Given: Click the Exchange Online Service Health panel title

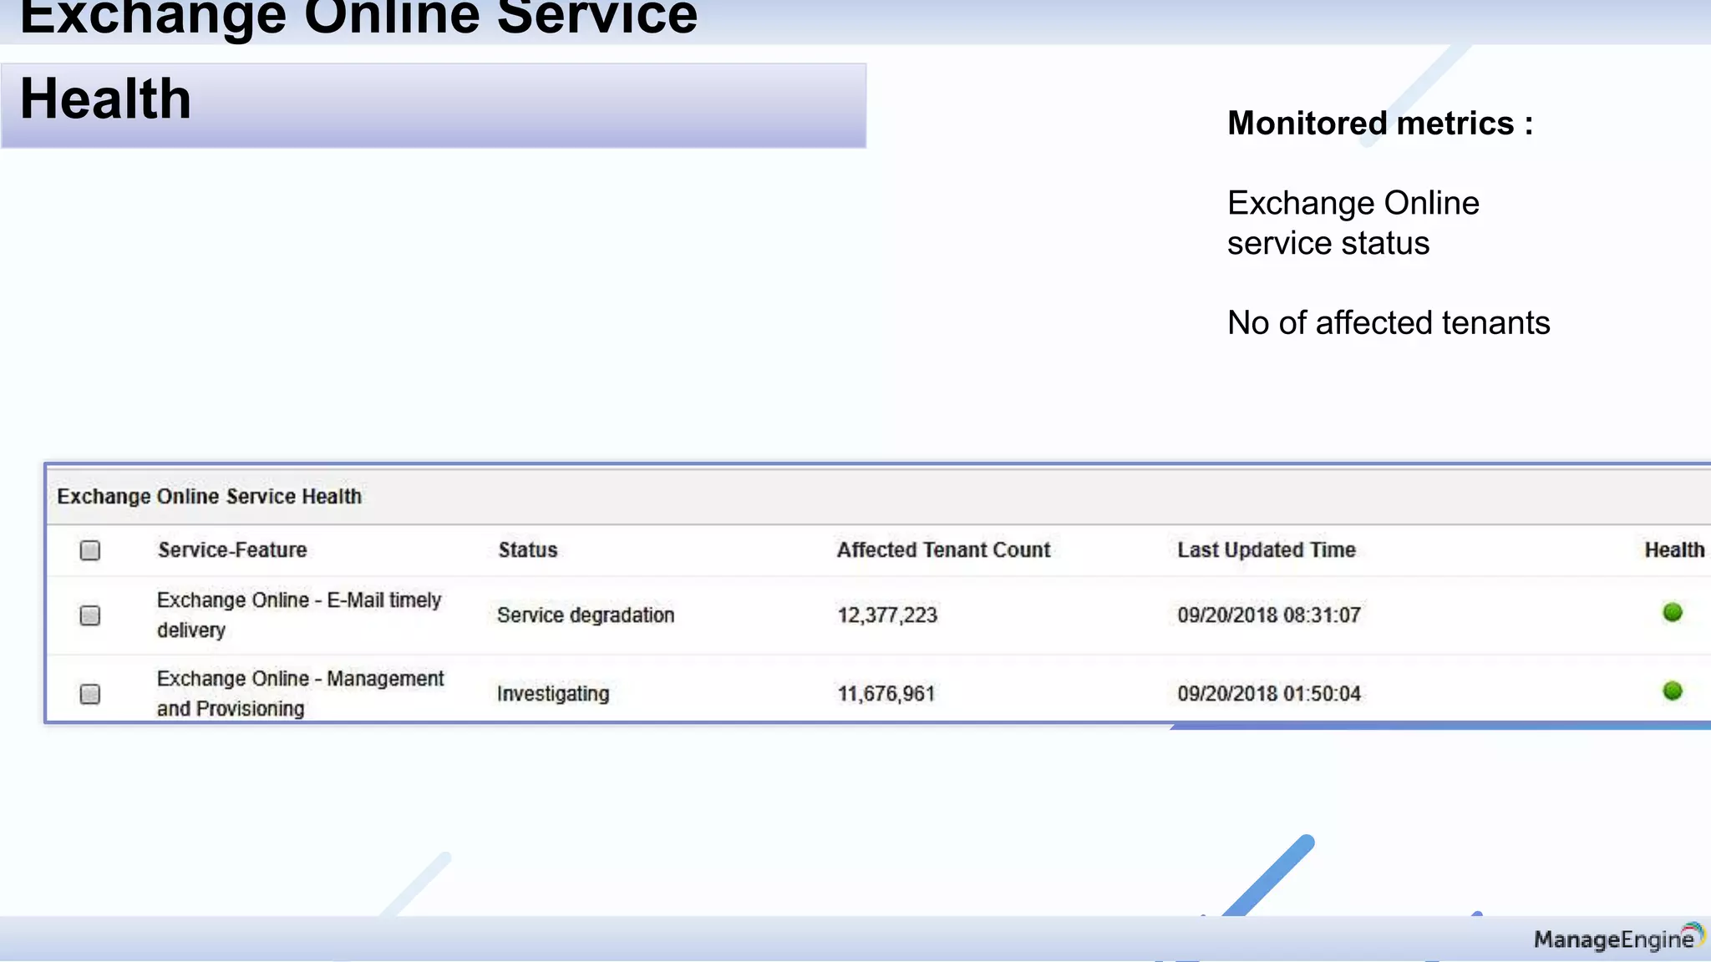Looking at the screenshot, I should pos(210,496).
